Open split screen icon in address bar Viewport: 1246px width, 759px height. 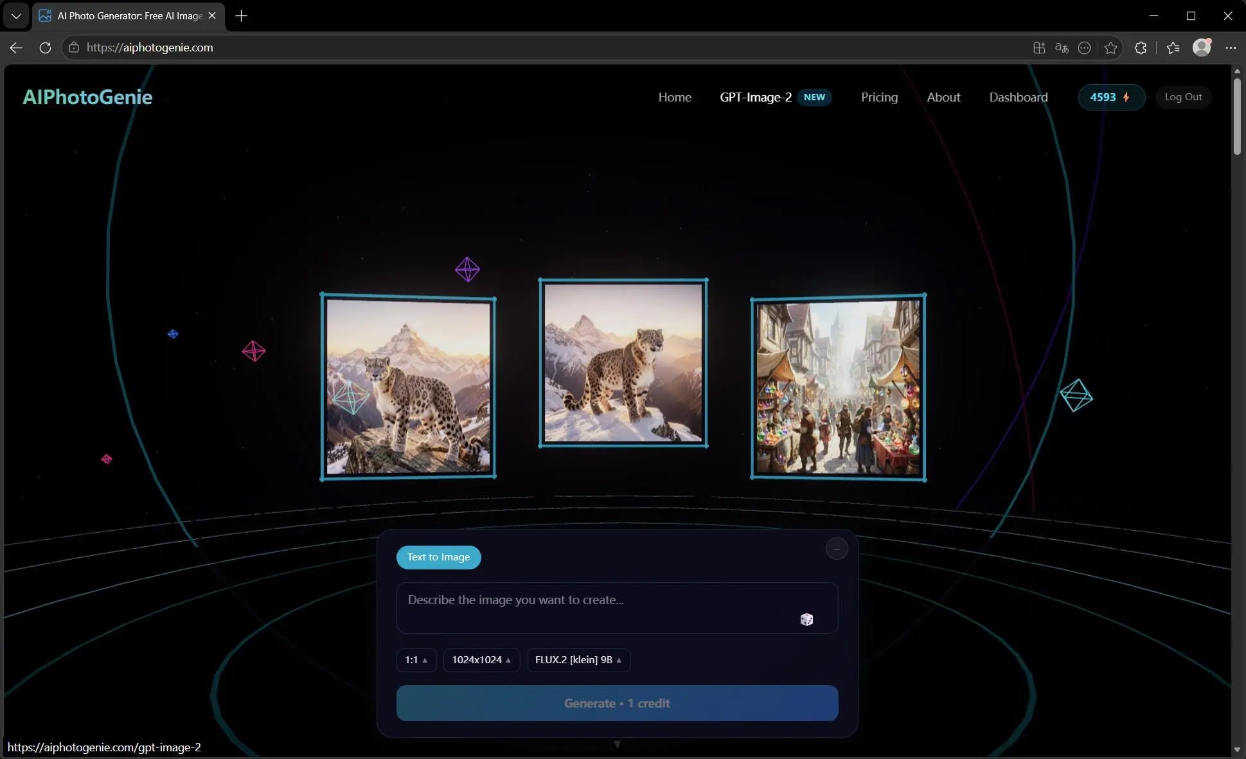[1039, 48]
